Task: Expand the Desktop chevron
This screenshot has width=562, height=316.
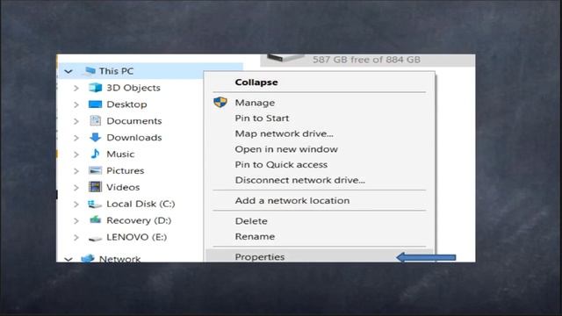Action: [76, 104]
